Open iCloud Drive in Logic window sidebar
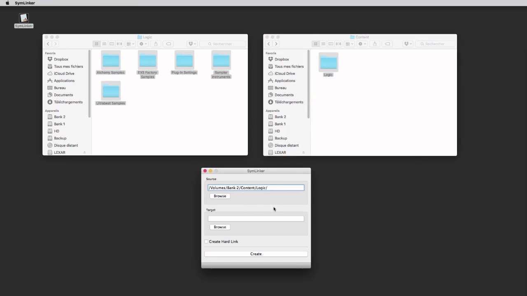This screenshot has height=296, width=527. [64, 74]
